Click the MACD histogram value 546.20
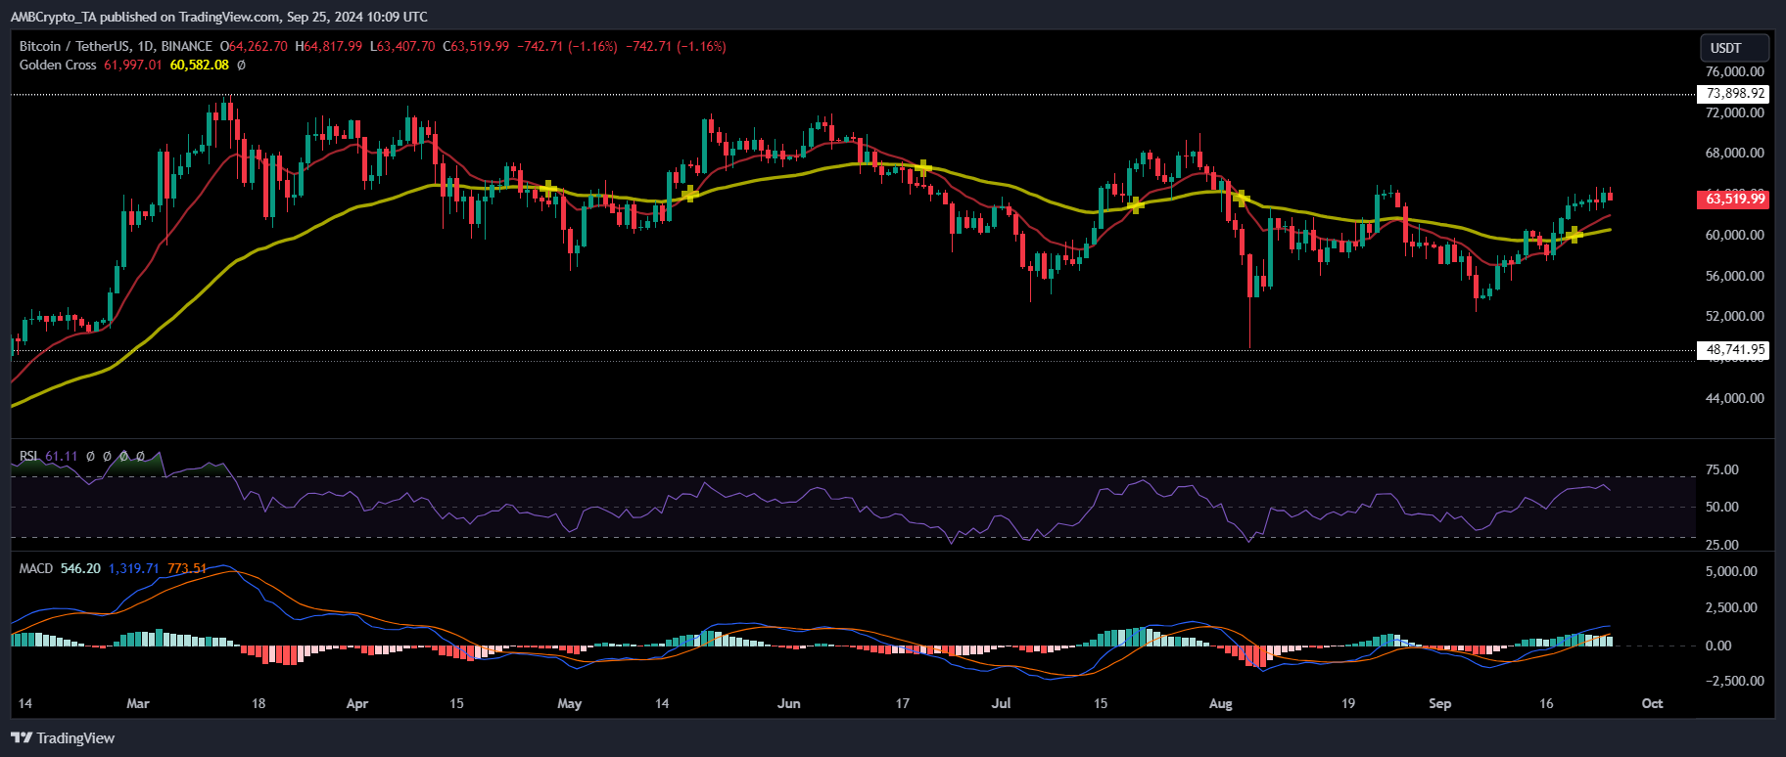 pos(80,568)
